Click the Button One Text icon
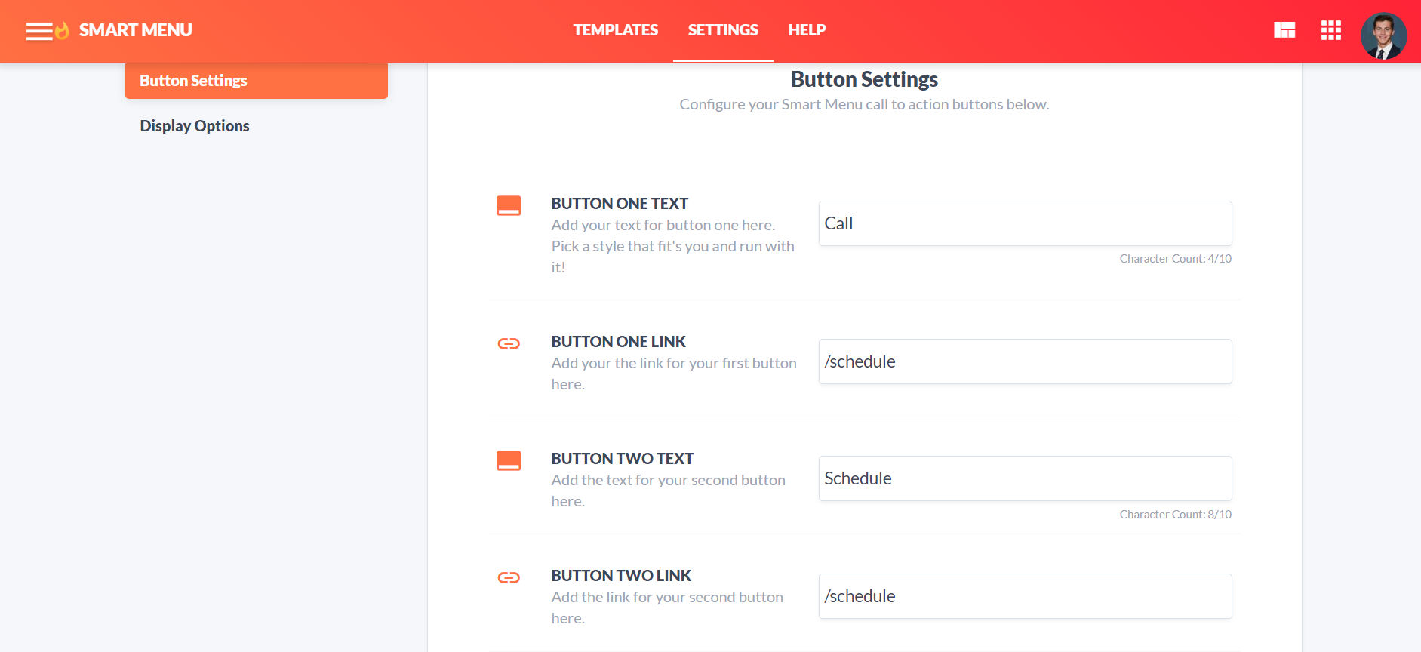 (x=509, y=205)
